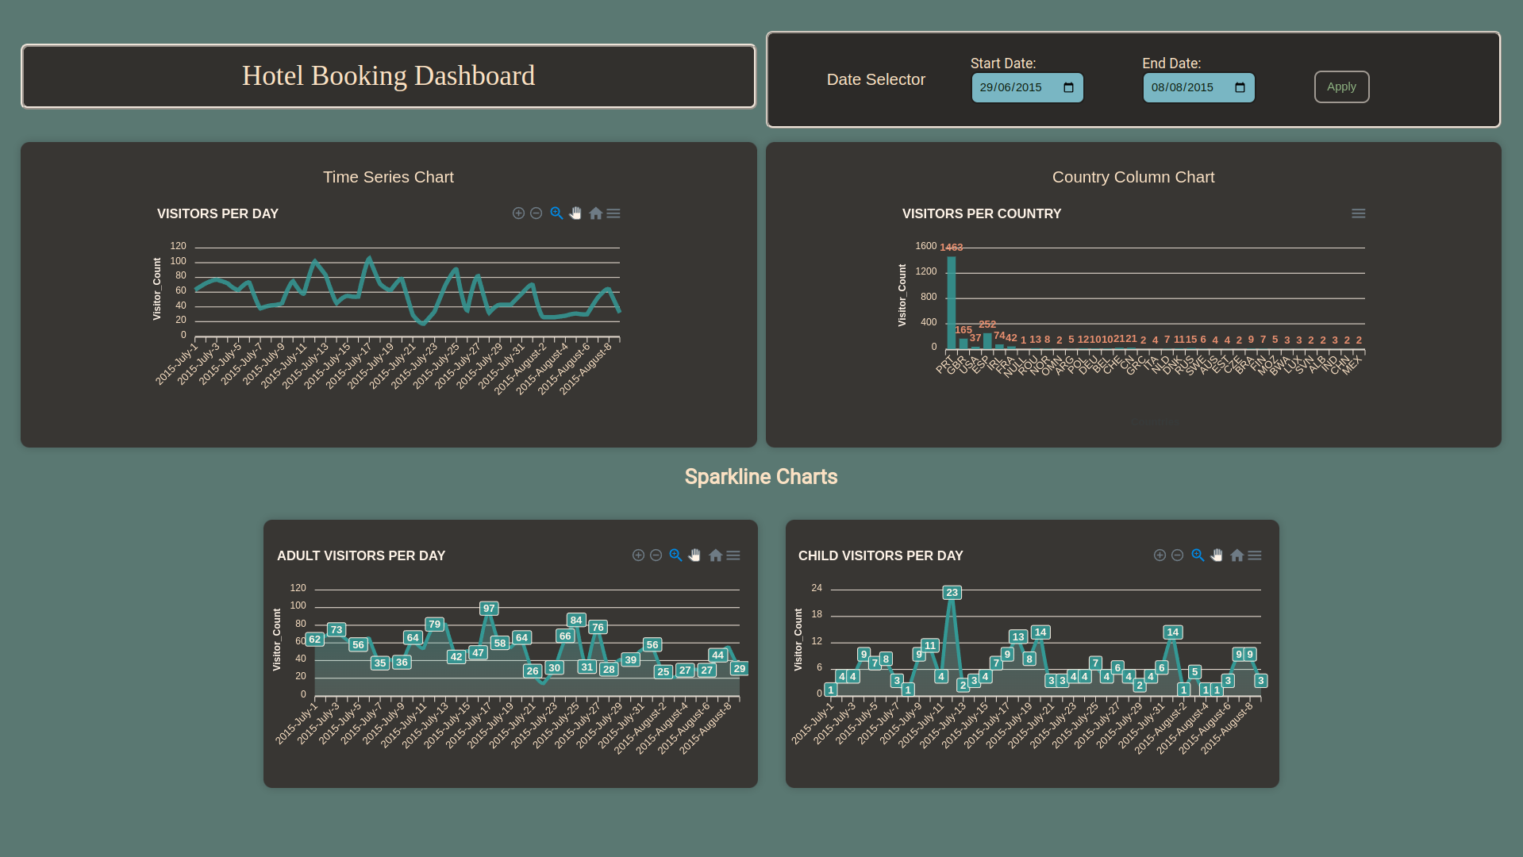Open the Start Date calendar picker
Viewport: 1523px width, 857px height.
pyautogui.click(x=1070, y=87)
